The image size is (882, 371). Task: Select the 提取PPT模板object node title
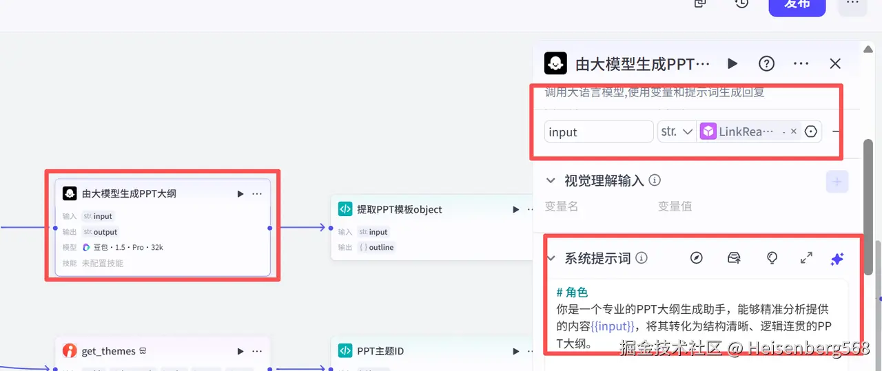point(400,209)
